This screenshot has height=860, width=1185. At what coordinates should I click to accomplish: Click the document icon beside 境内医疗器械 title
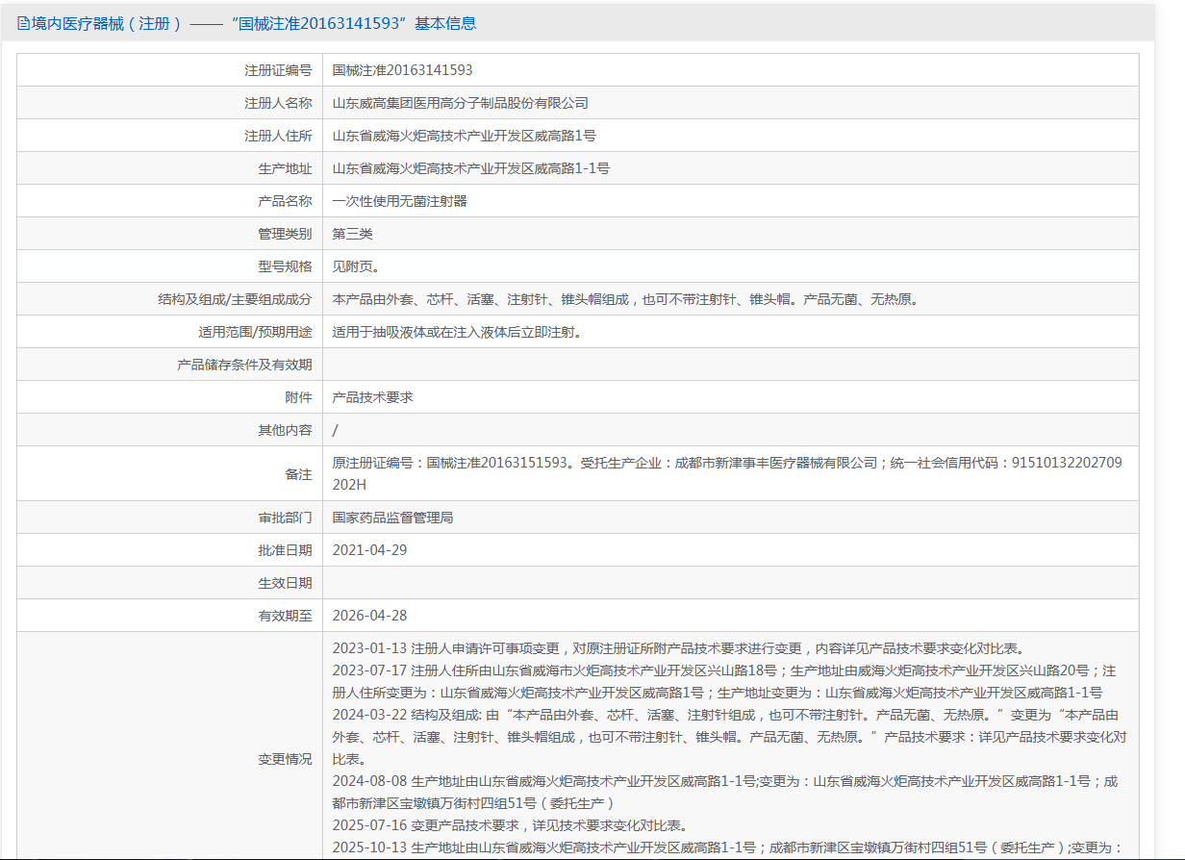click(x=24, y=23)
